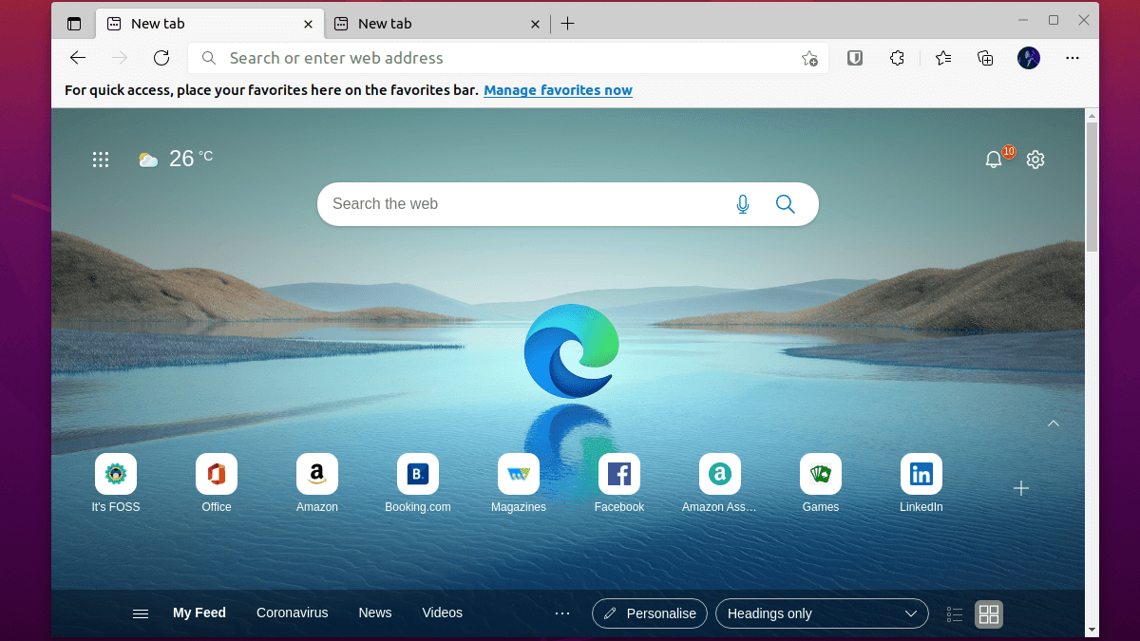Show more feed categories ellipsis
Screen dimensions: 1140x641
[x=562, y=613]
